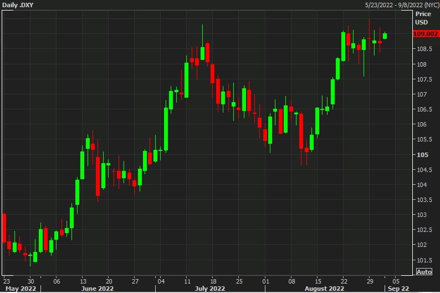Click the 104 price axis label

[422, 185]
